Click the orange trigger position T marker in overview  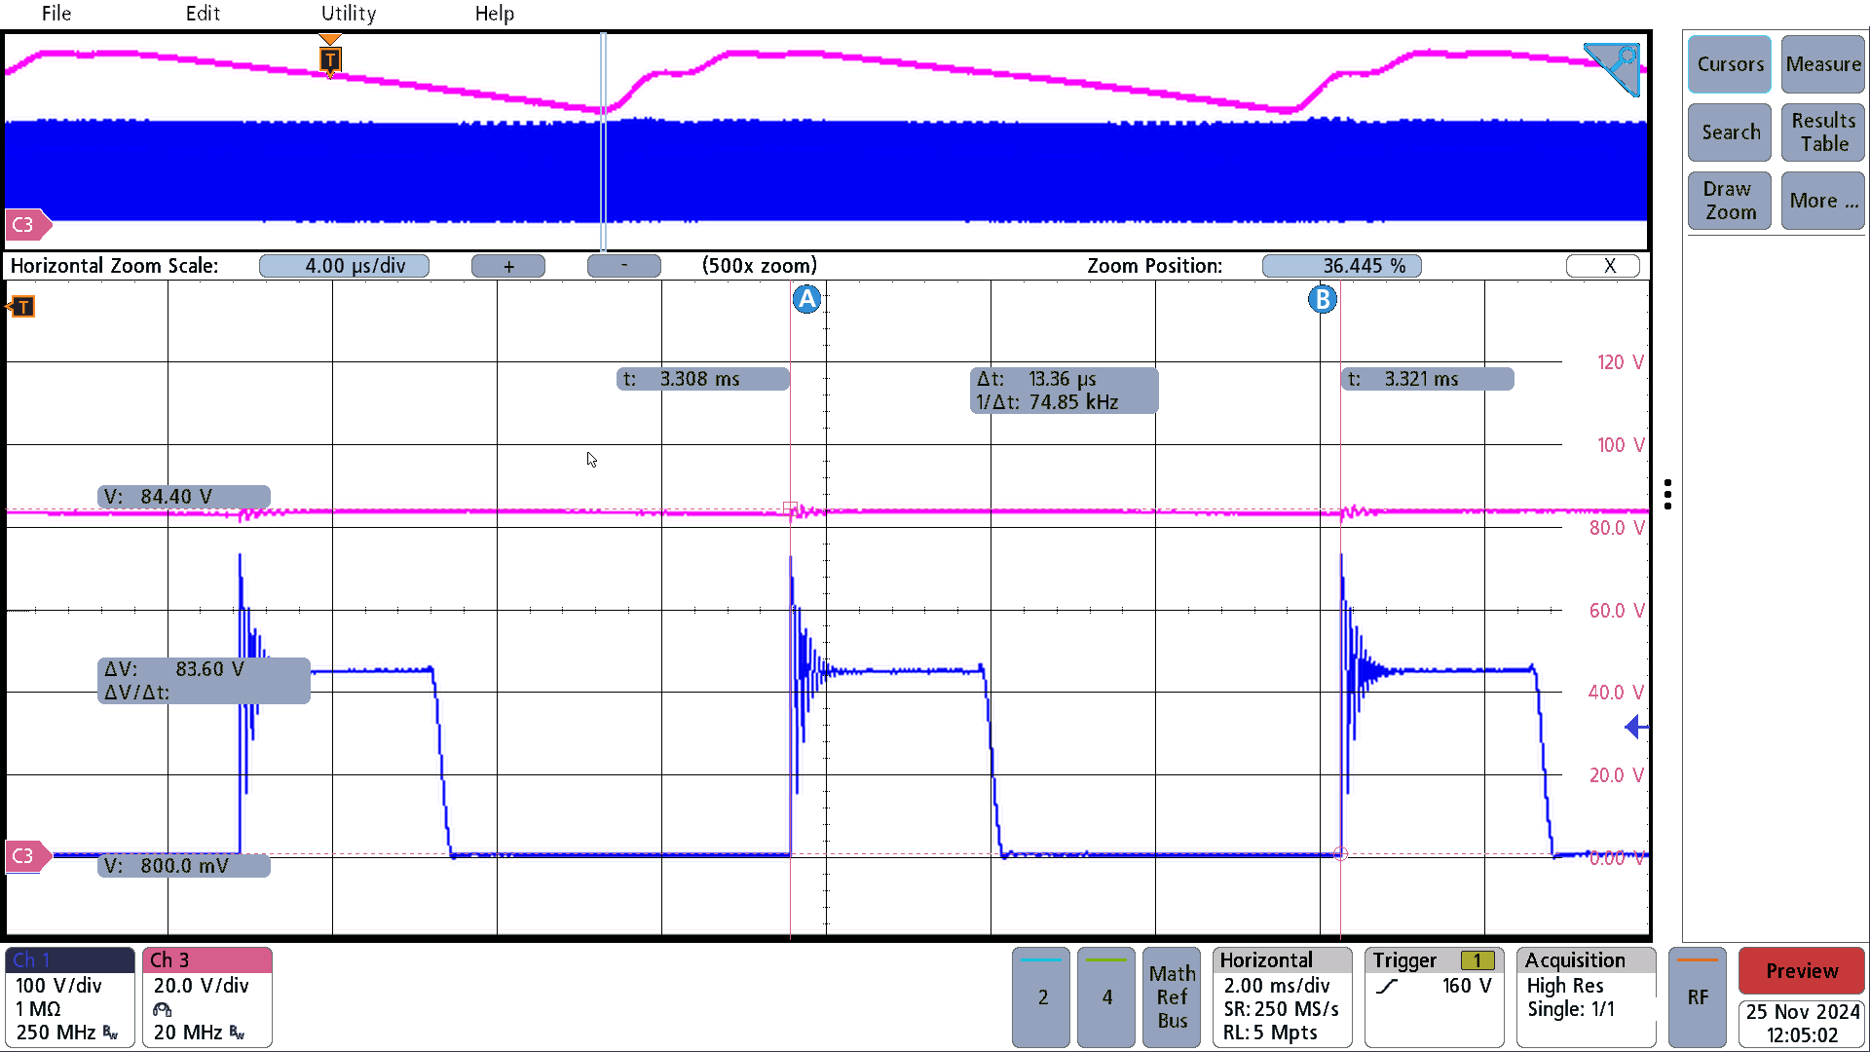pos(330,57)
